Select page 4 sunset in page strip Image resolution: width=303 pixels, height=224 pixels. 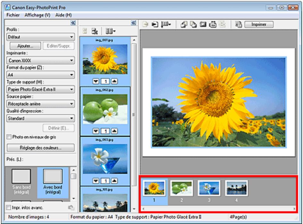236,188
